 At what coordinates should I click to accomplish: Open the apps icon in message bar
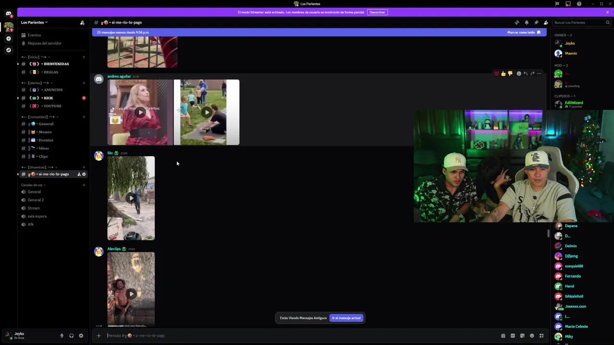point(542,335)
